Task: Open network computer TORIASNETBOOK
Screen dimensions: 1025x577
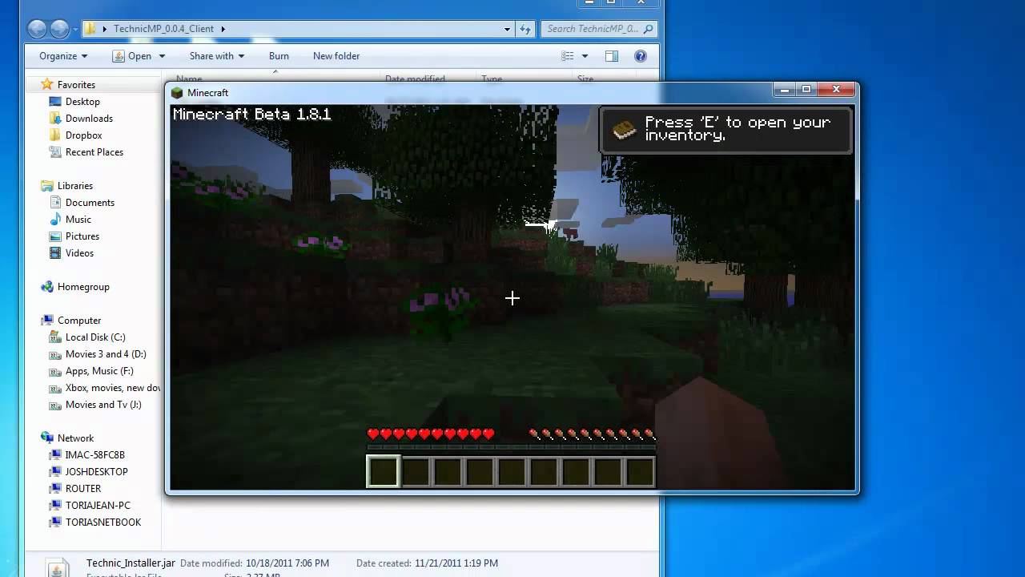Action: (103, 523)
